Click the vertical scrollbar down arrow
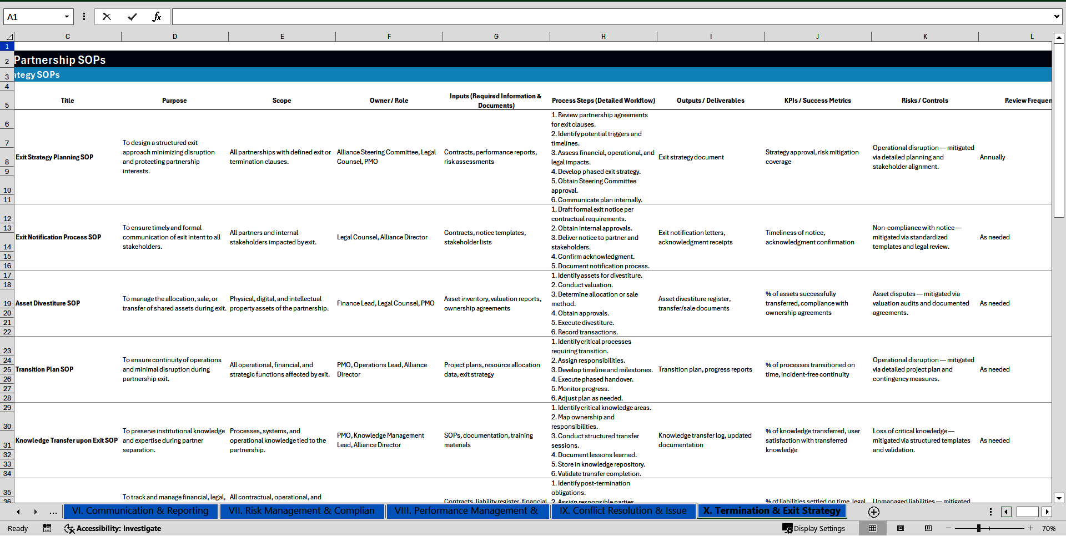The image size is (1066, 536). 1059,498
